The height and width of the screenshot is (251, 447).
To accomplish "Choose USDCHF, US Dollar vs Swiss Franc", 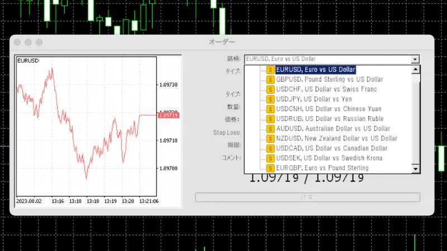I will tap(326, 89).
